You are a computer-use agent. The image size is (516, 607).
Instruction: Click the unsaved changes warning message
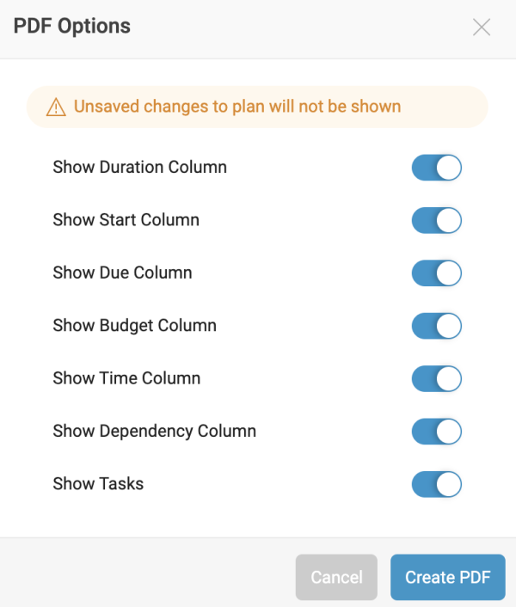(x=237, y=107)
